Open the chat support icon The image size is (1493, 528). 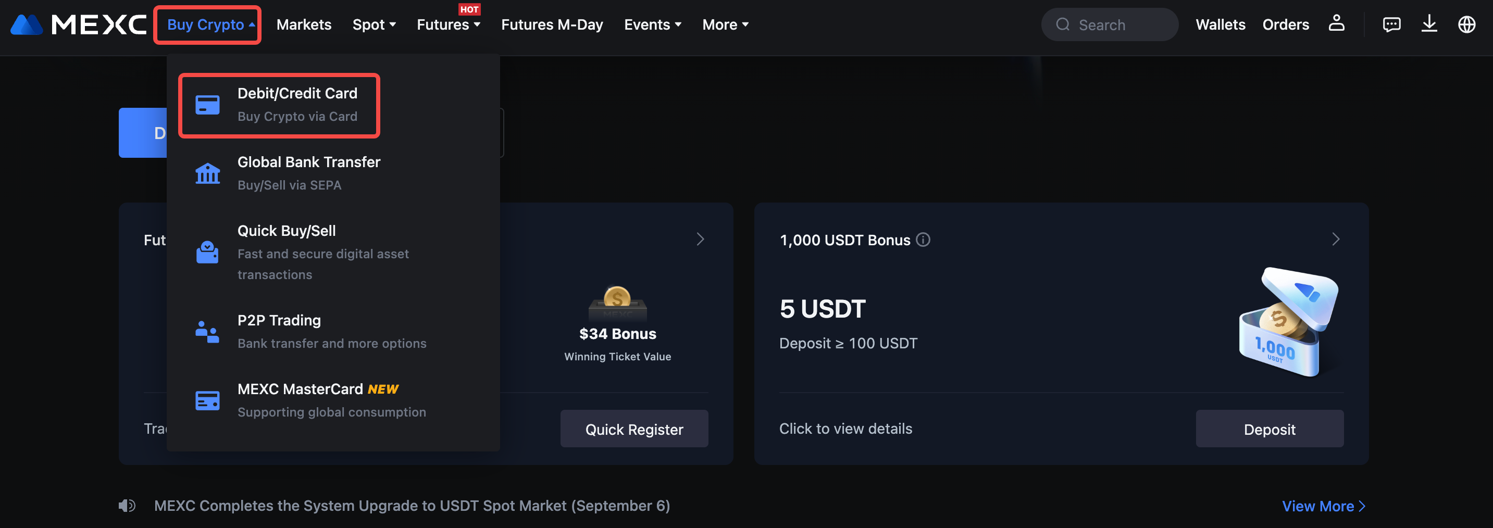tap(1391, 24)
